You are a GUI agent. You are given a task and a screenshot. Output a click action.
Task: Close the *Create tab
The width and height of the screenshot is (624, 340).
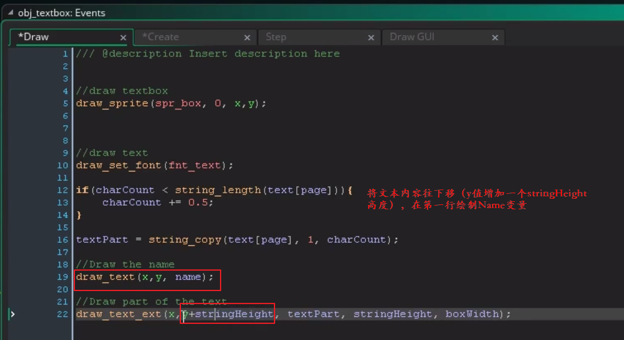click(247, 38)
